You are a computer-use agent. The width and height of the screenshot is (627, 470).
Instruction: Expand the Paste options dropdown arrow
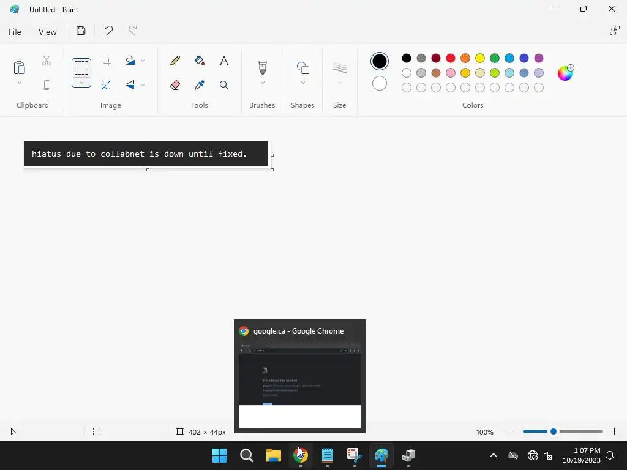click(x=19, y=83)
